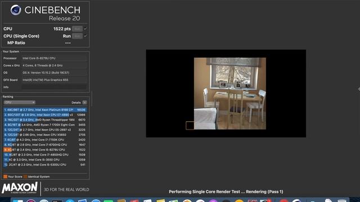Screen dimensions: 360x202
Task: Select ranking row 1 Intel Xeon Platinum 8168
Action: tap(45, 110)
